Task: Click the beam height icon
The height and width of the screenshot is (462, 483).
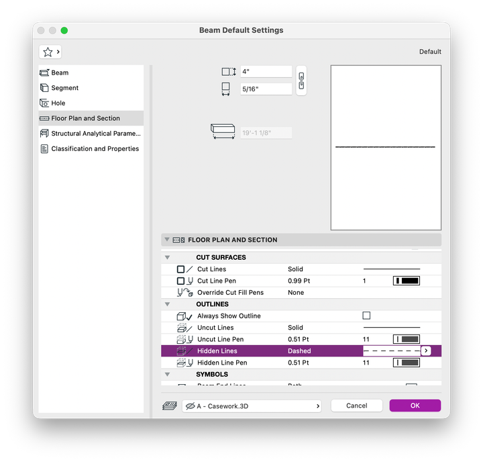Action: [229, 72]
